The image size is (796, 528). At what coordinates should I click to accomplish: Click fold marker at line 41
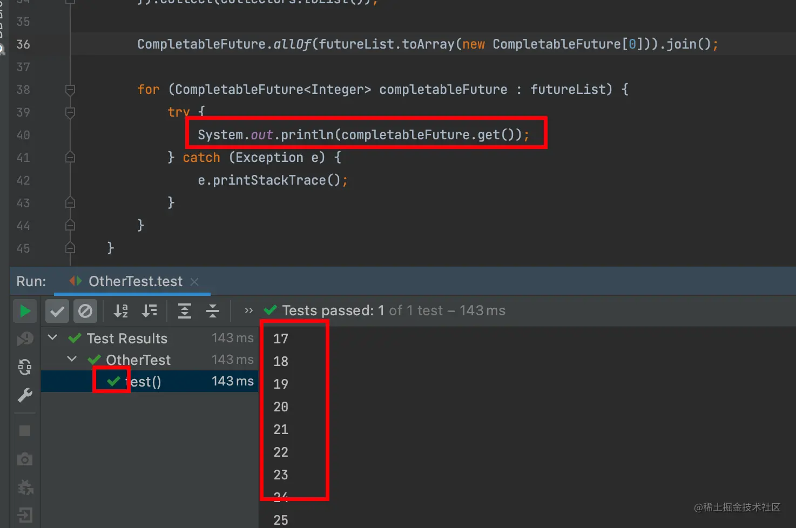point(70,157)
